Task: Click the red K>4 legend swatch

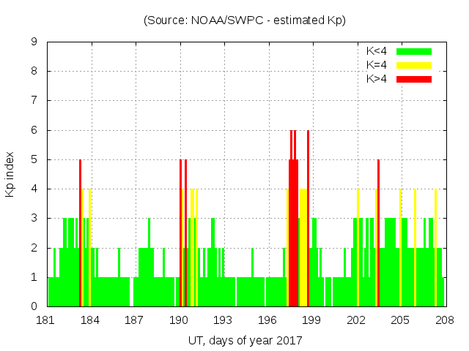Action: click(414, 78)
